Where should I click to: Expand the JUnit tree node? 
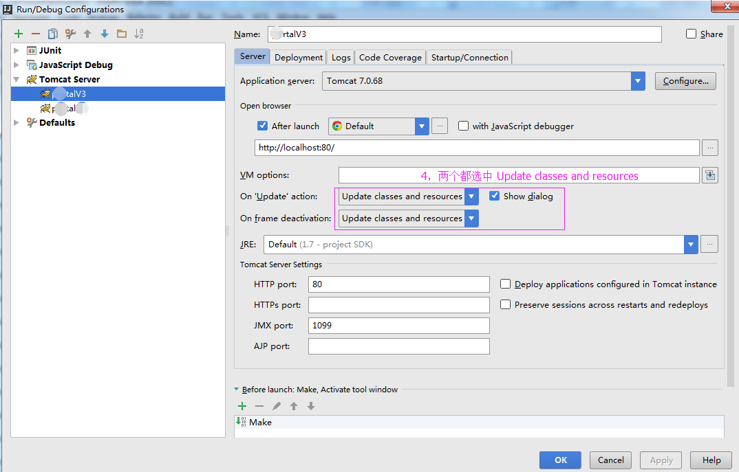(17, 50)
